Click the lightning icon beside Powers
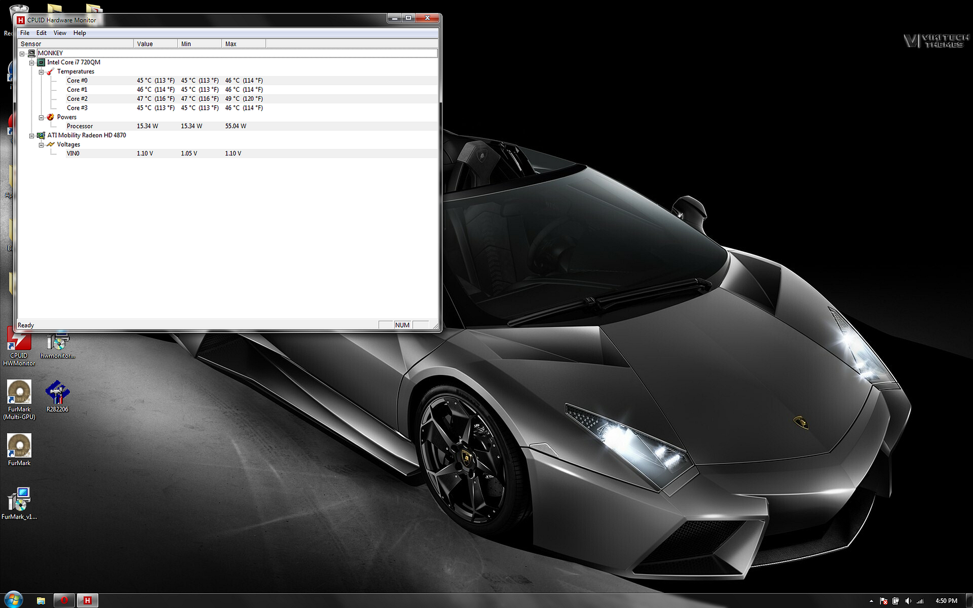The height and width of the screenshot is (608, 973). pyautogui.click(x=50, y=117)
